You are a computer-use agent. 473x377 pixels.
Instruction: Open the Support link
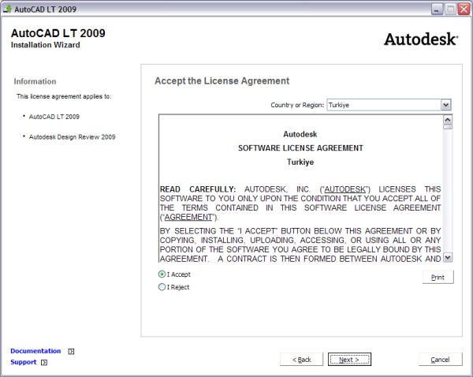23,362
